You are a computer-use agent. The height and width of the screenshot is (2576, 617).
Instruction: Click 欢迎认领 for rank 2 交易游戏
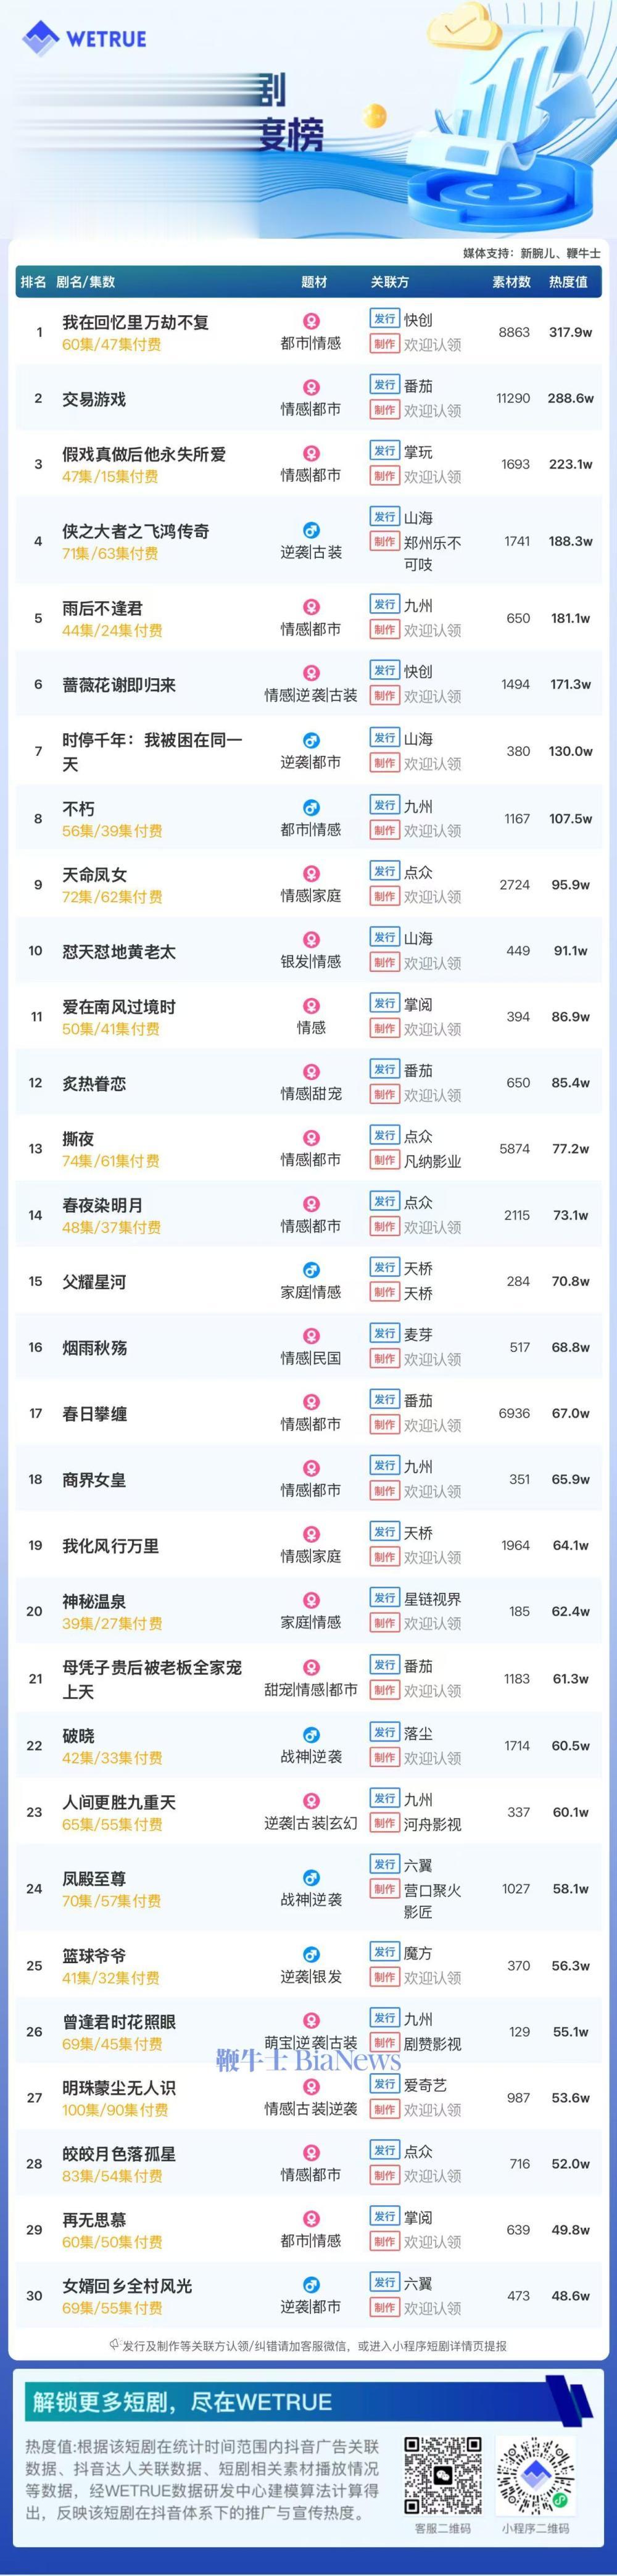pyautogui.click(x=432, y=411)
